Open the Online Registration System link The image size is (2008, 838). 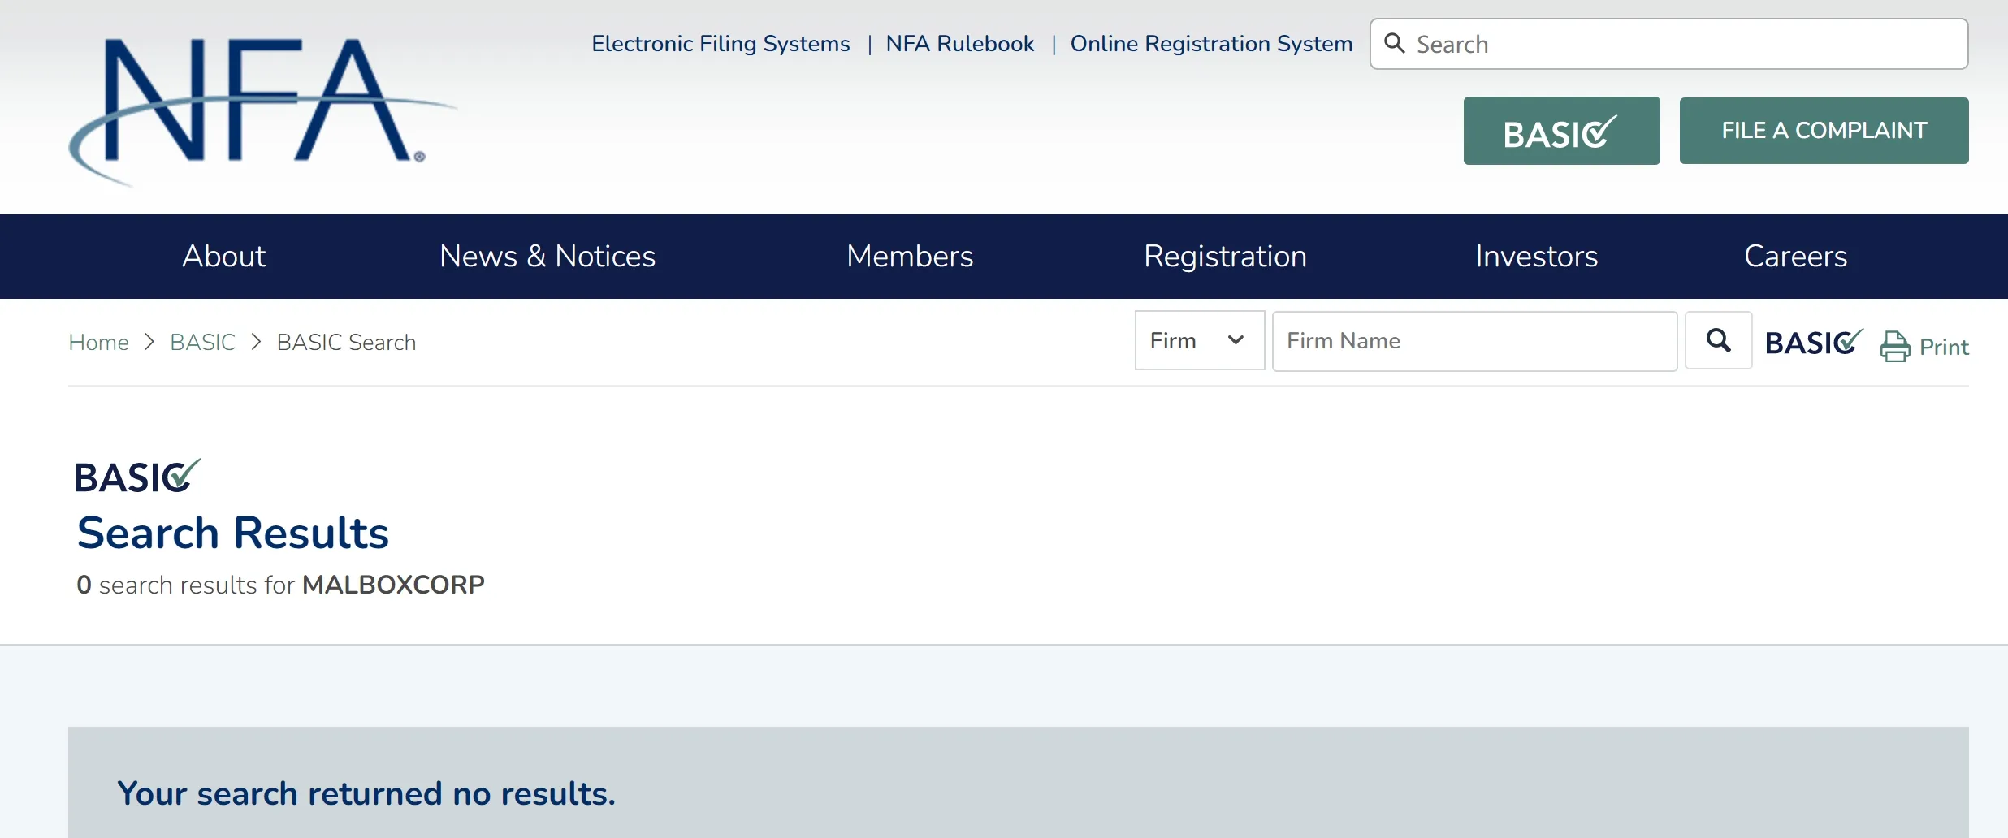1211,44
